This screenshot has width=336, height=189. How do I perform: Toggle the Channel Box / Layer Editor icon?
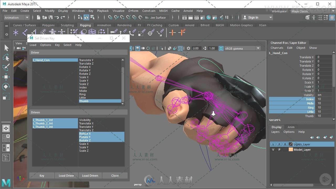[332, 17]
